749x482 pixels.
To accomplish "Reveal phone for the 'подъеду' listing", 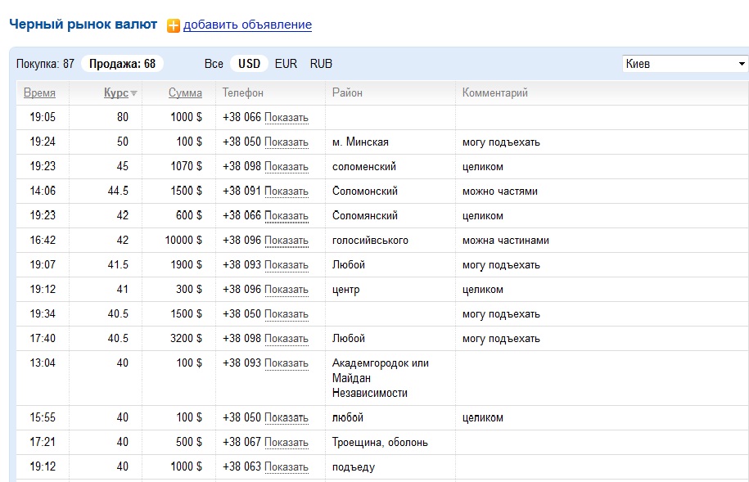I will coord(287,467).
